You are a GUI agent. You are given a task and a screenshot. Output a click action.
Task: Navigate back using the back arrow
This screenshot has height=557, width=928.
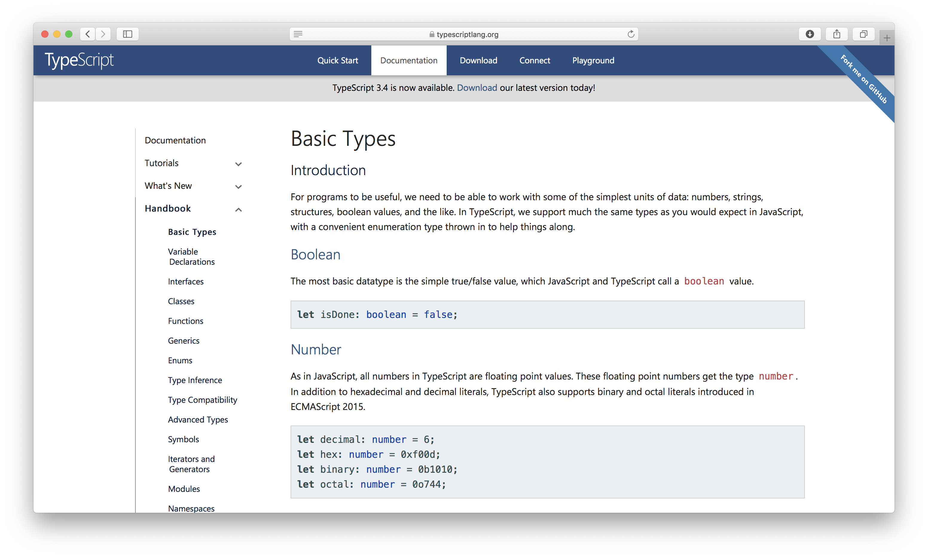88,34
